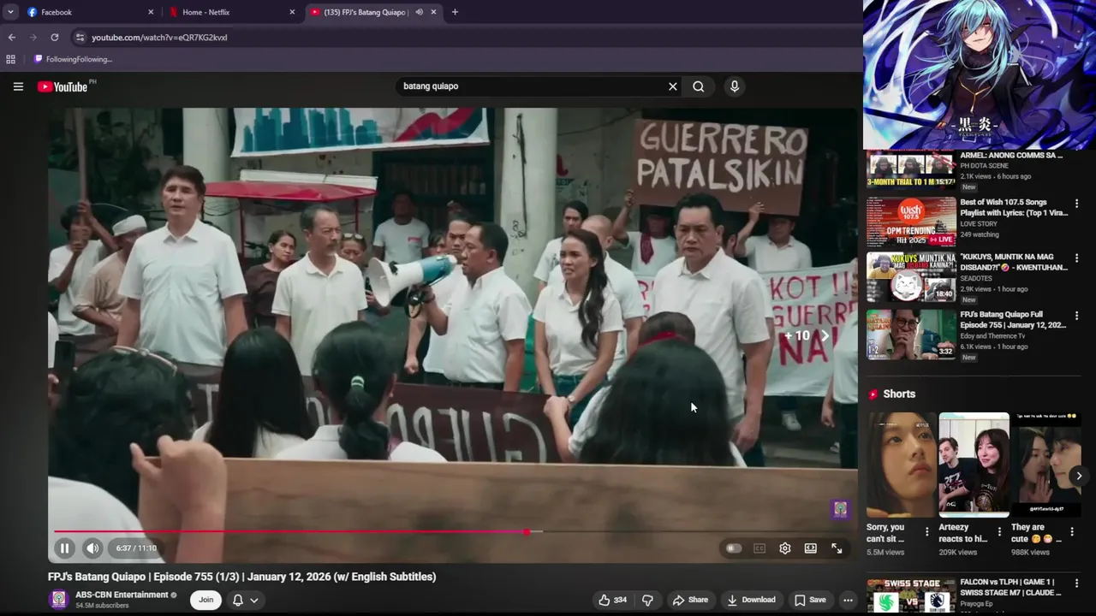The width and height of the screenshot is (1096, 616).
Task: Enter full screen mode
Action: [837, 548]
